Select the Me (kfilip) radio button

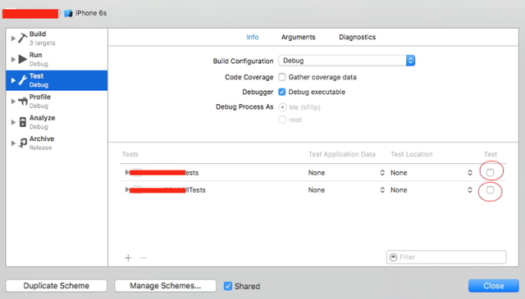282,107
